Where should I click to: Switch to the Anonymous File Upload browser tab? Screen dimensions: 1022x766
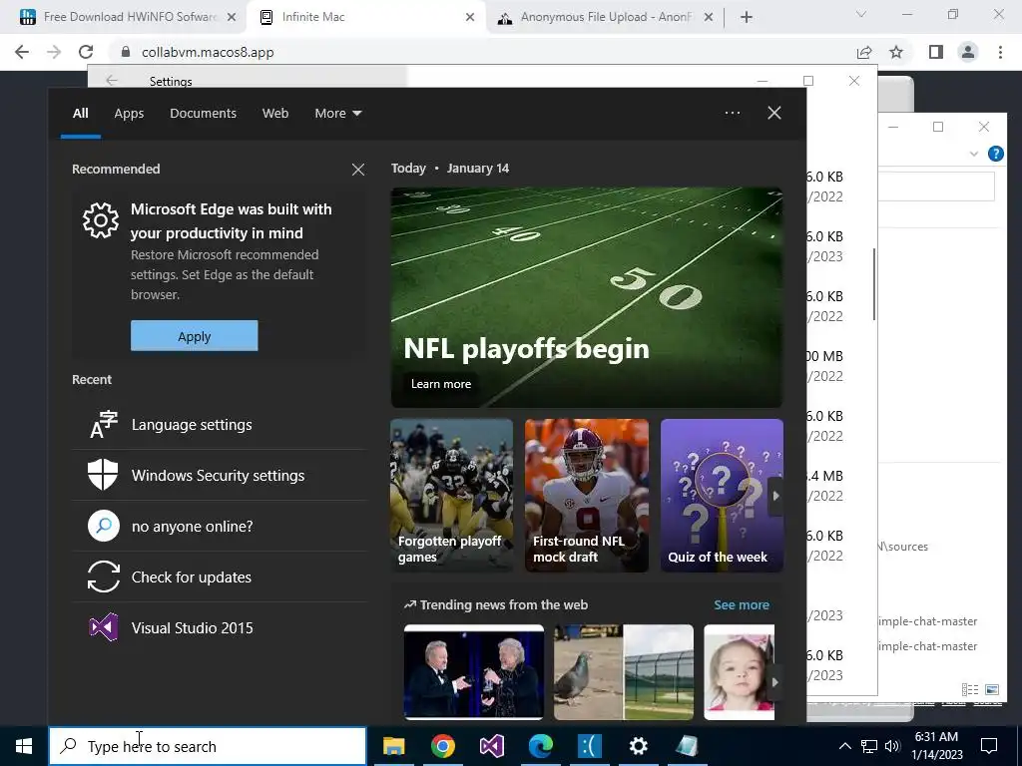pyautogui.click(x=604, y=17)
